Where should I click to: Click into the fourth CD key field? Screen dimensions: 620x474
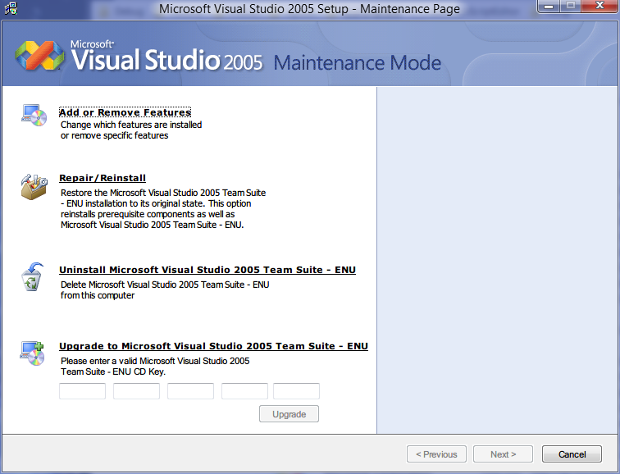pos(244,391)
